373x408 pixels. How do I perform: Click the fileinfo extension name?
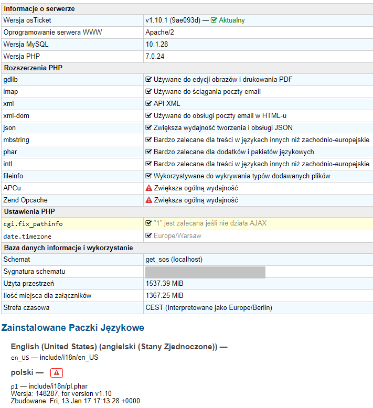click(x=13, y=176)
